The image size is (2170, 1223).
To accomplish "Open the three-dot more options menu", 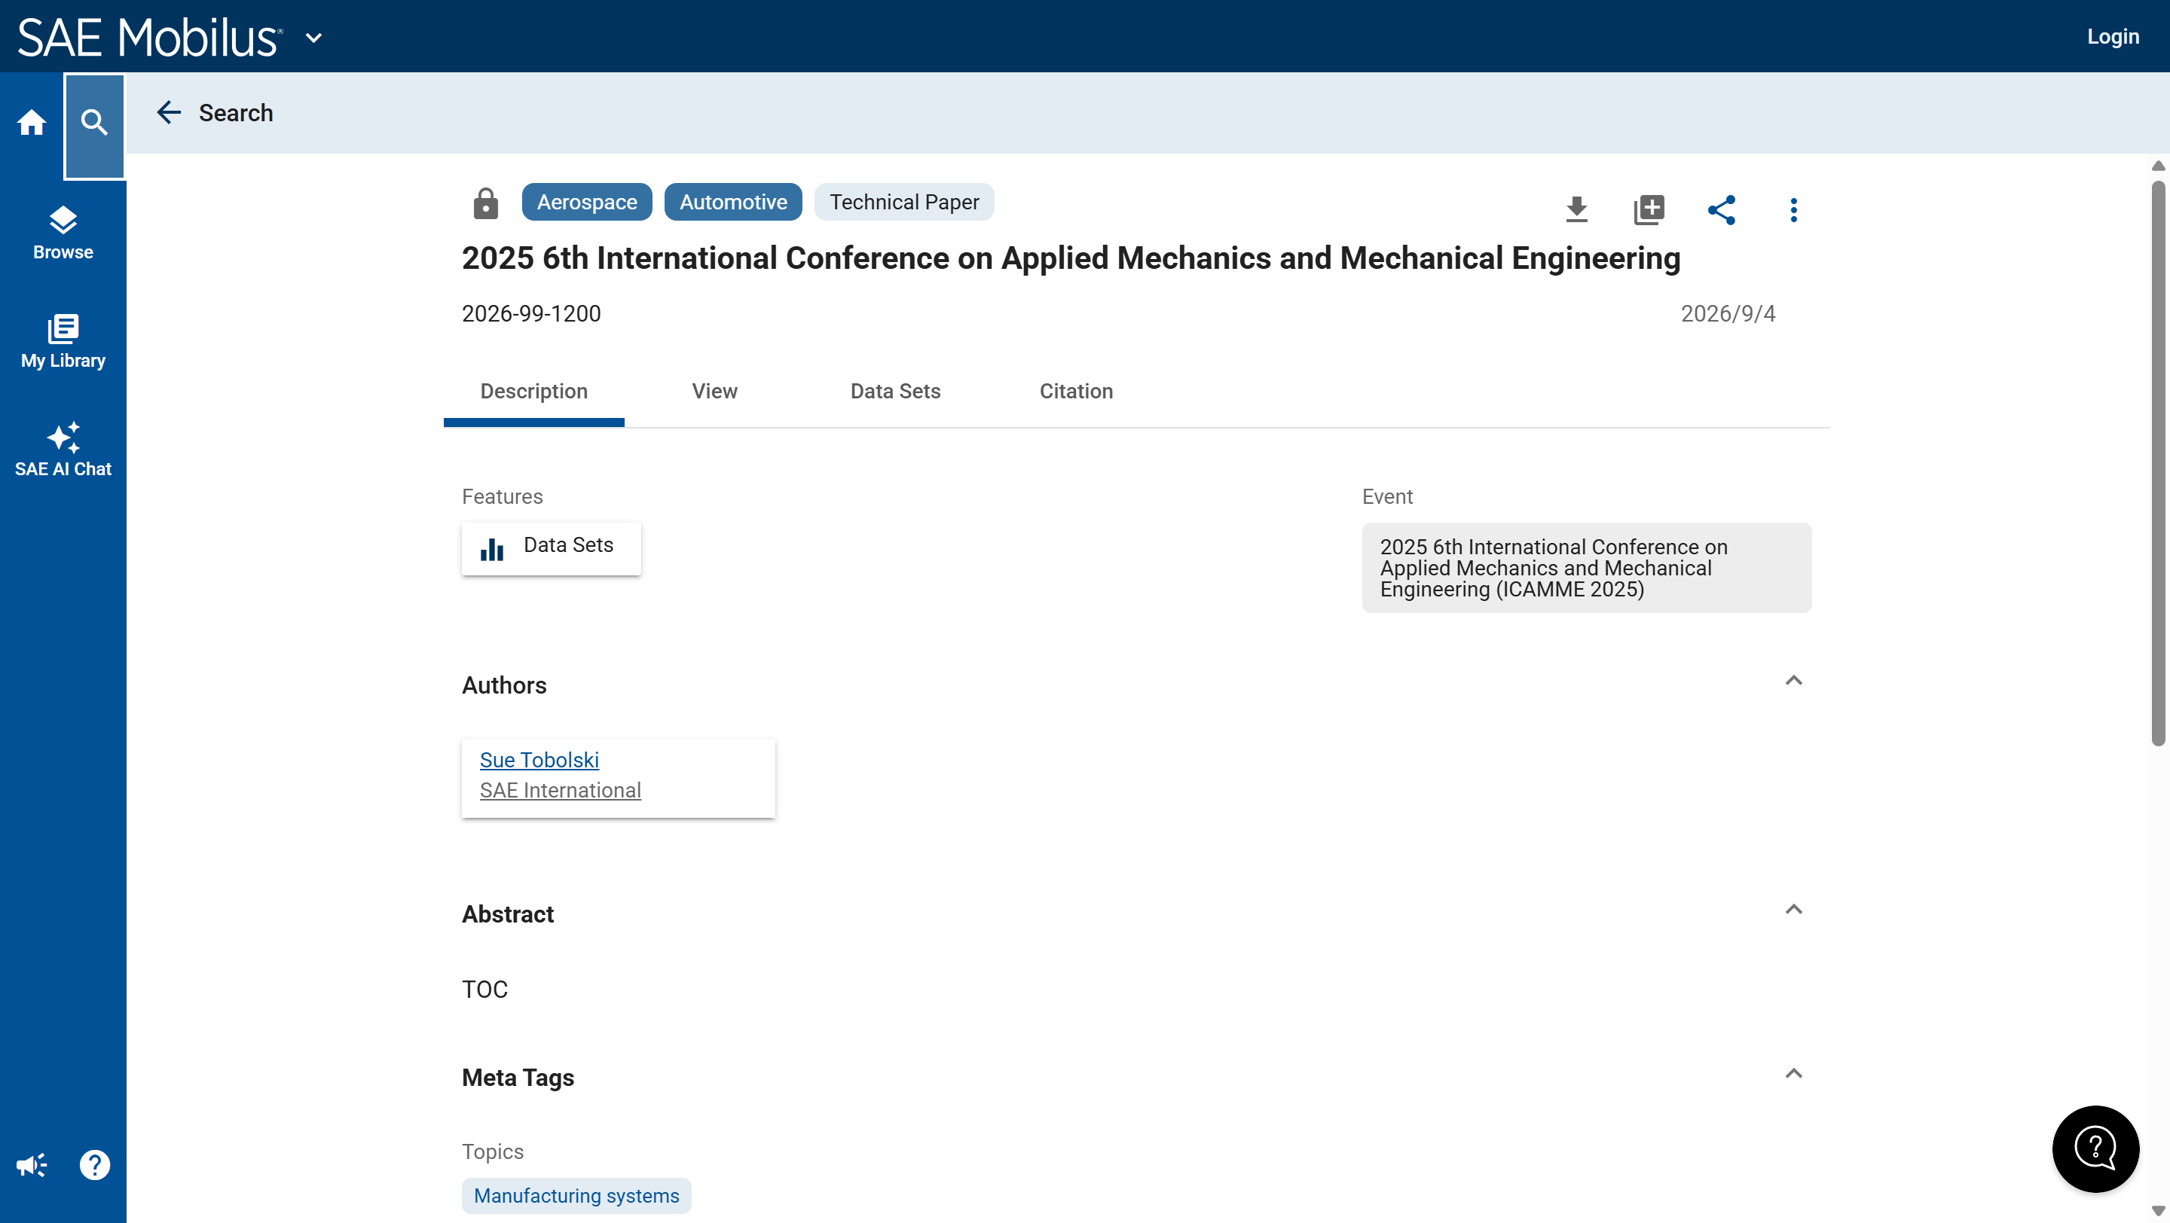I will click(x=1793, y=209).
